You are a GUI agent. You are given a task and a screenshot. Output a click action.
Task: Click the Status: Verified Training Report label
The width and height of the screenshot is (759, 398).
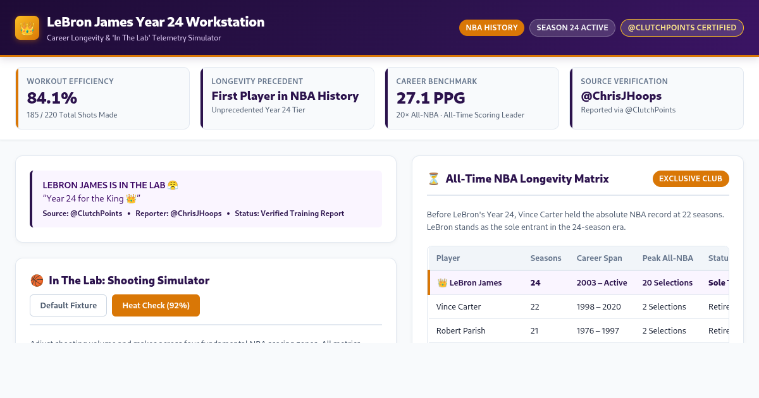(290, 214)
